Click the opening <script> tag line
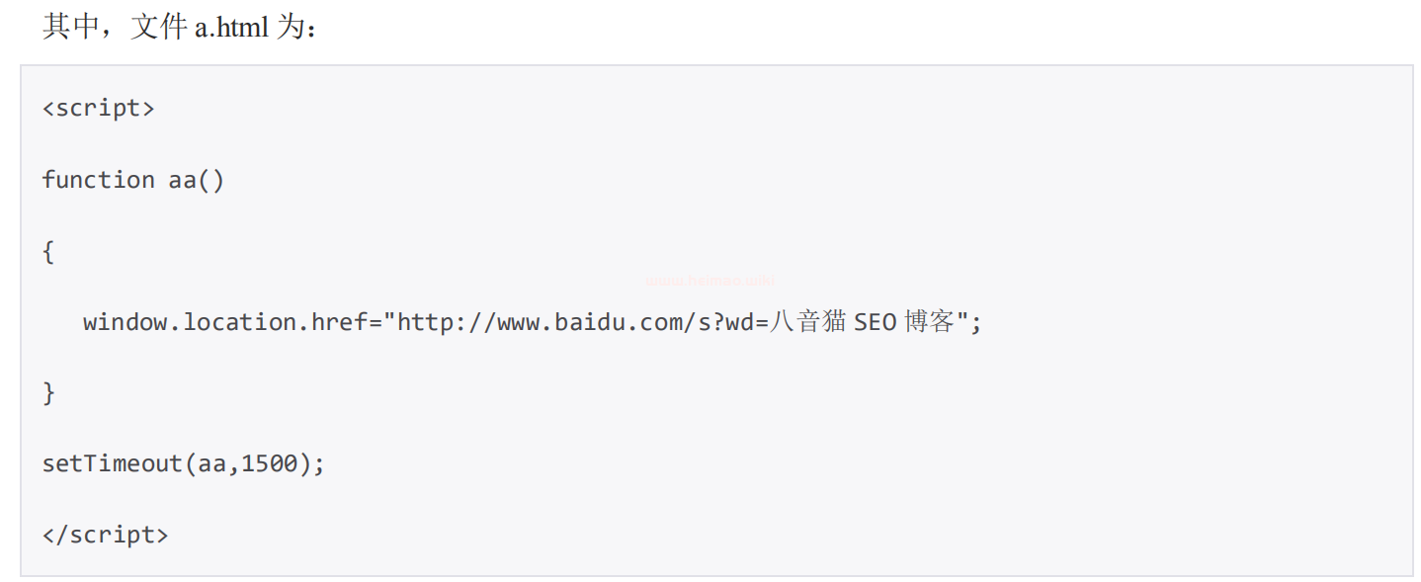This screenshot has height=582, width=1421. pyautogui.click(x=98, y=108)
